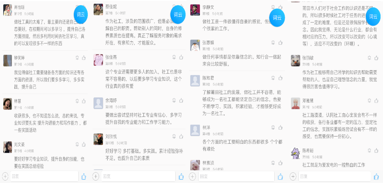Give thumbs-up to 林洋's comment
Viewport: 383px width, 183px height.
point(280,127)
